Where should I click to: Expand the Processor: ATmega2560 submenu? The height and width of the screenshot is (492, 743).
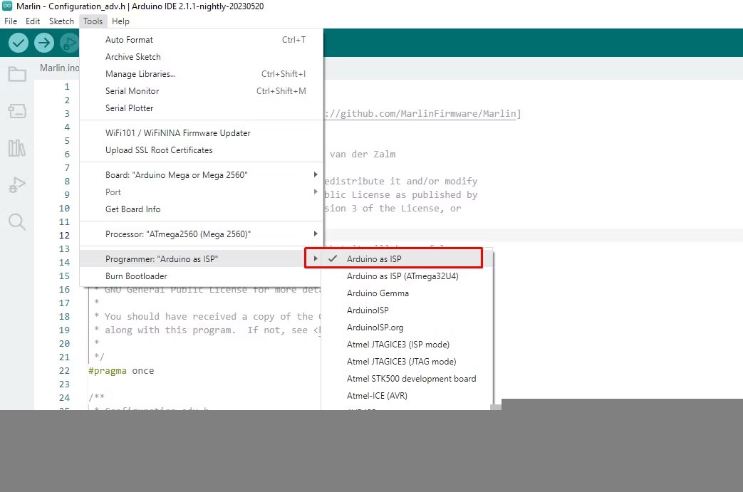(202, 234)
